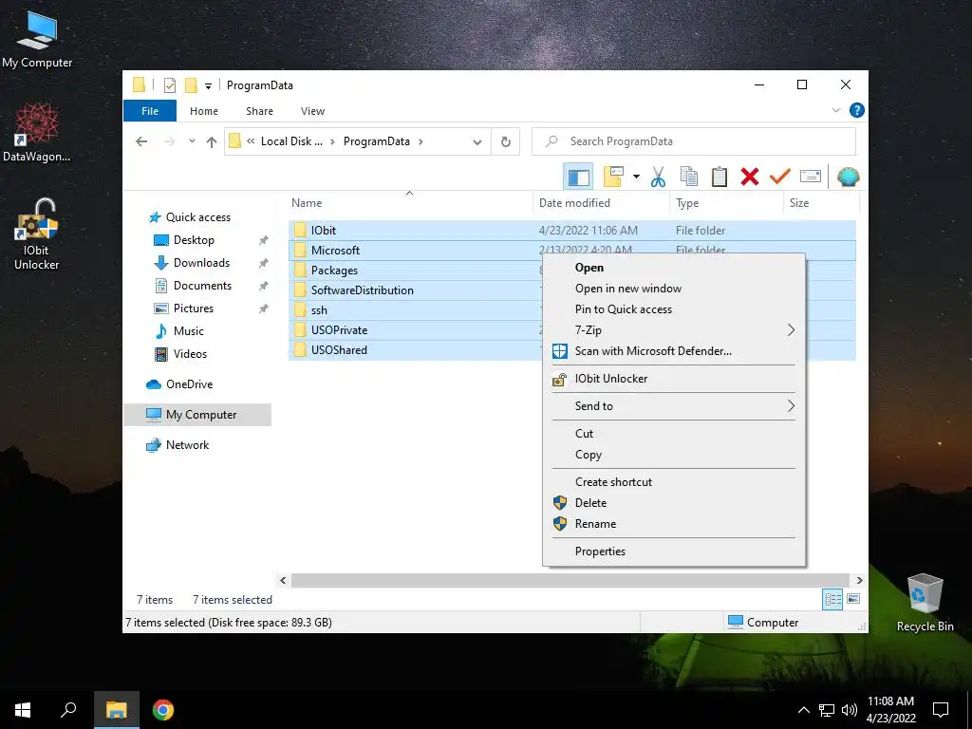Sort by the Date modified column header
This screenshot has width=972, height=729.
pos(601,203)
